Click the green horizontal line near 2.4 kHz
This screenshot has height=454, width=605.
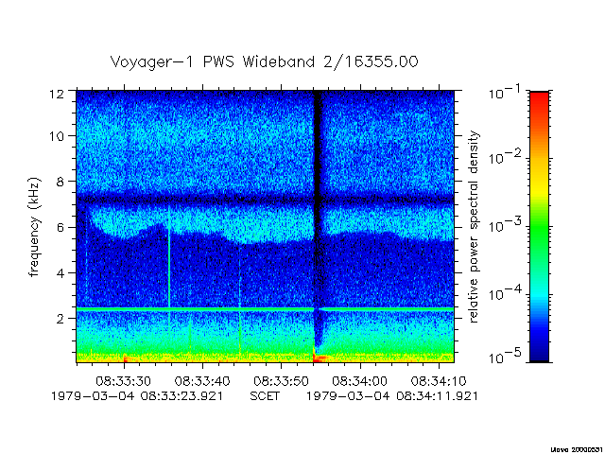click(265, 309)
